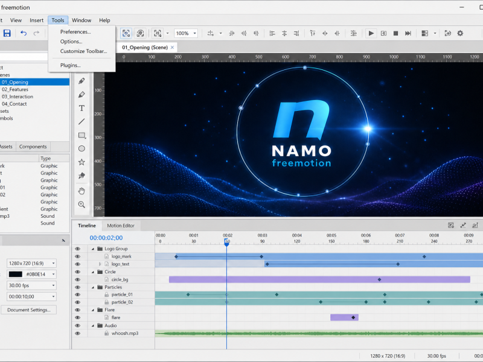Image resolution: width=483 pixels, height=362 pixels.
Task: Open the 00:00:10;00 duration dropdown
Action: click(x=53, y=296)
